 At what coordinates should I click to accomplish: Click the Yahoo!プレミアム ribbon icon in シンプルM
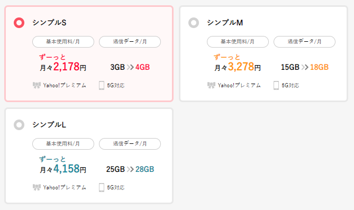(211, 85)
